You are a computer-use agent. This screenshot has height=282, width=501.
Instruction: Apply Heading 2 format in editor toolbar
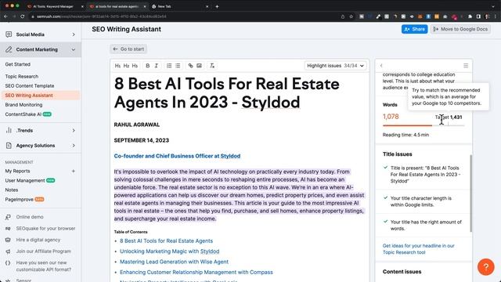[x=126, y=66]
